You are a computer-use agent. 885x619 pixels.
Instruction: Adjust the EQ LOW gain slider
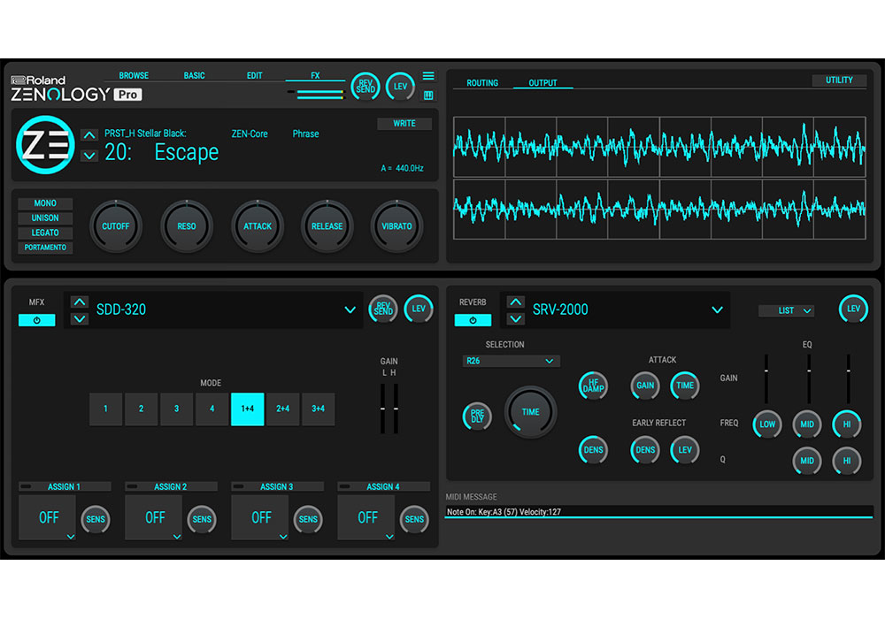[766, 378]
